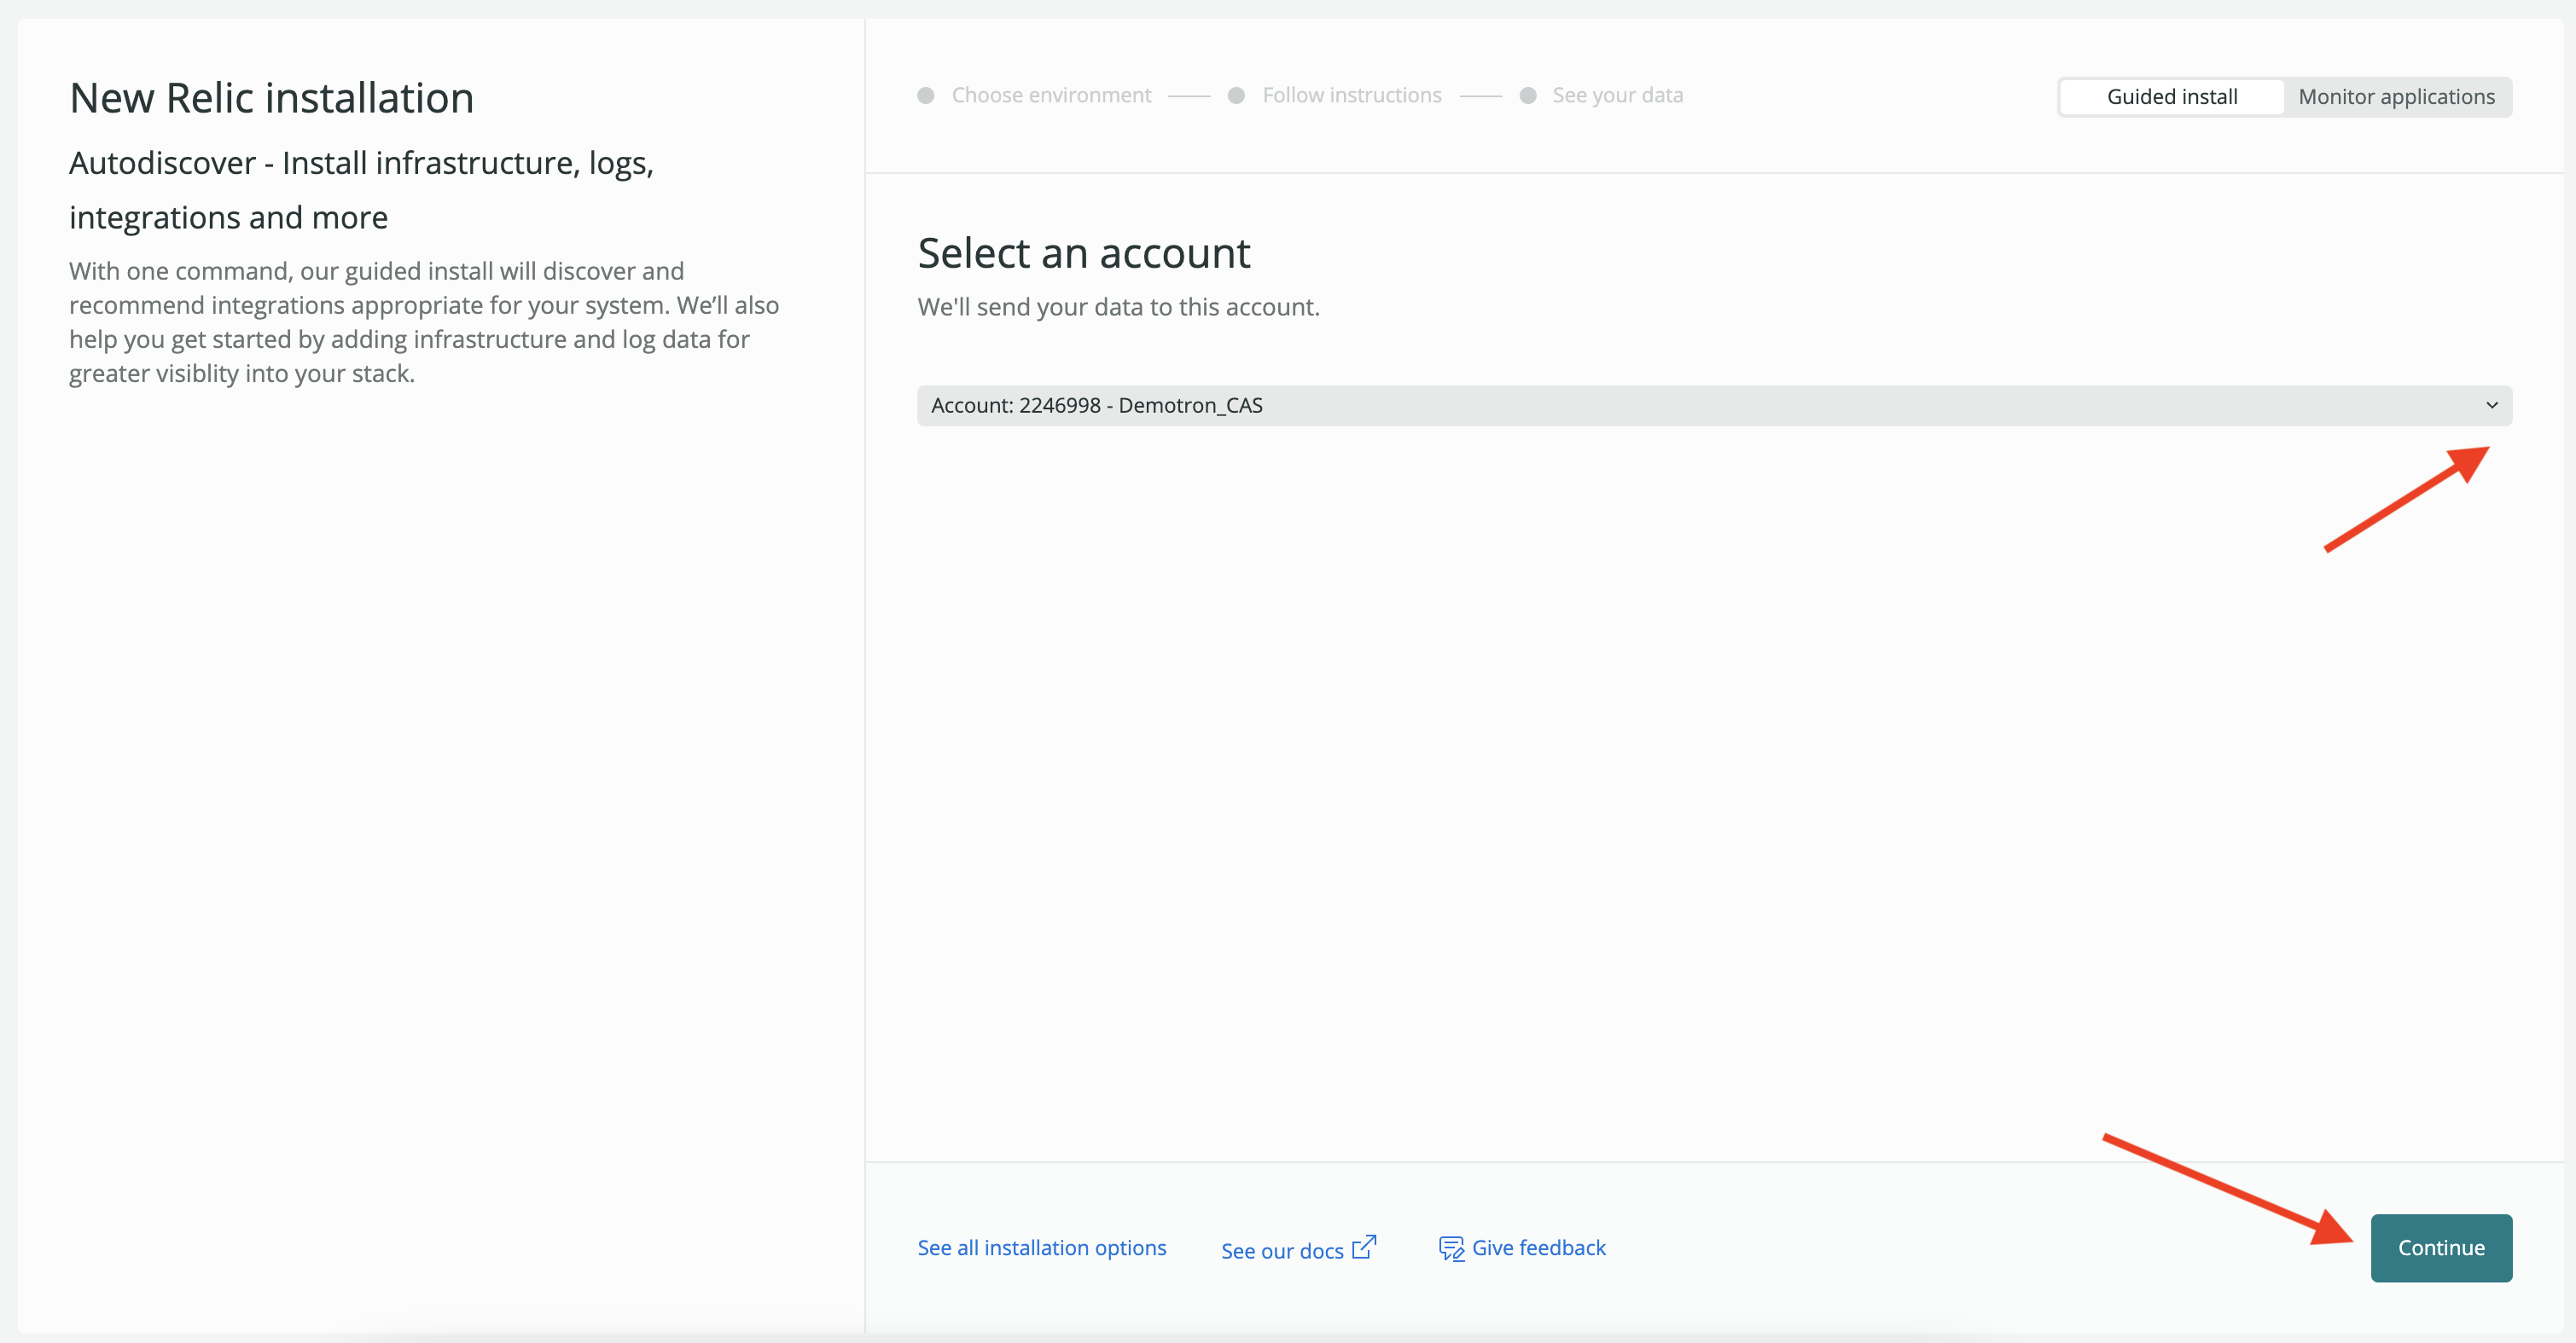Click the dropdown chevron arrow icon
The height and width of the screenshot is (1343, 2576).
pos(2491,406)
